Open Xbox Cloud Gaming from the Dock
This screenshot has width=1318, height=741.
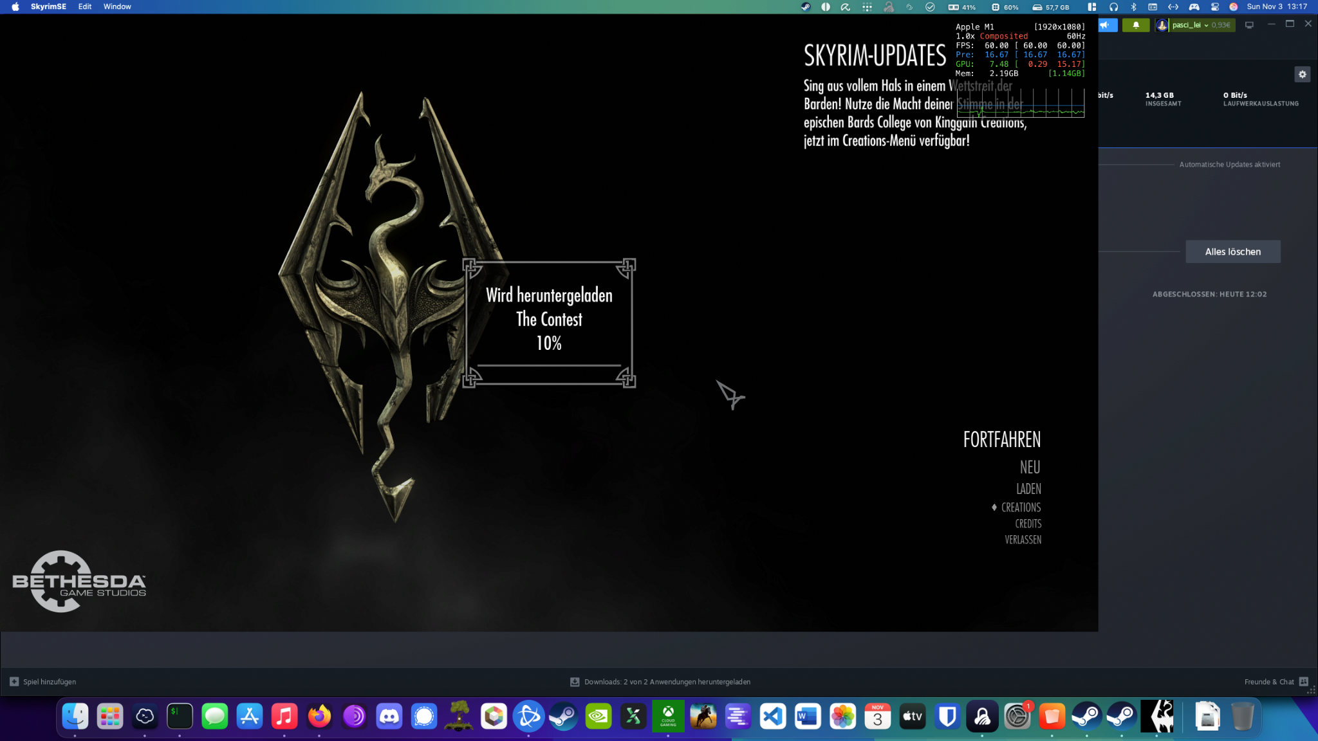point(668,716)
